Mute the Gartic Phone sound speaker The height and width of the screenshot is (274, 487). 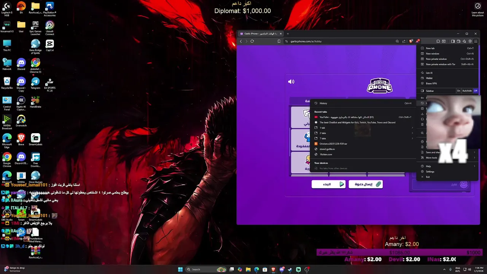[291, 81]
